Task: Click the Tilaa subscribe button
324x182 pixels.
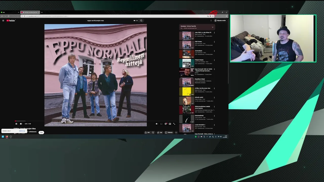Action: [41, 132]
